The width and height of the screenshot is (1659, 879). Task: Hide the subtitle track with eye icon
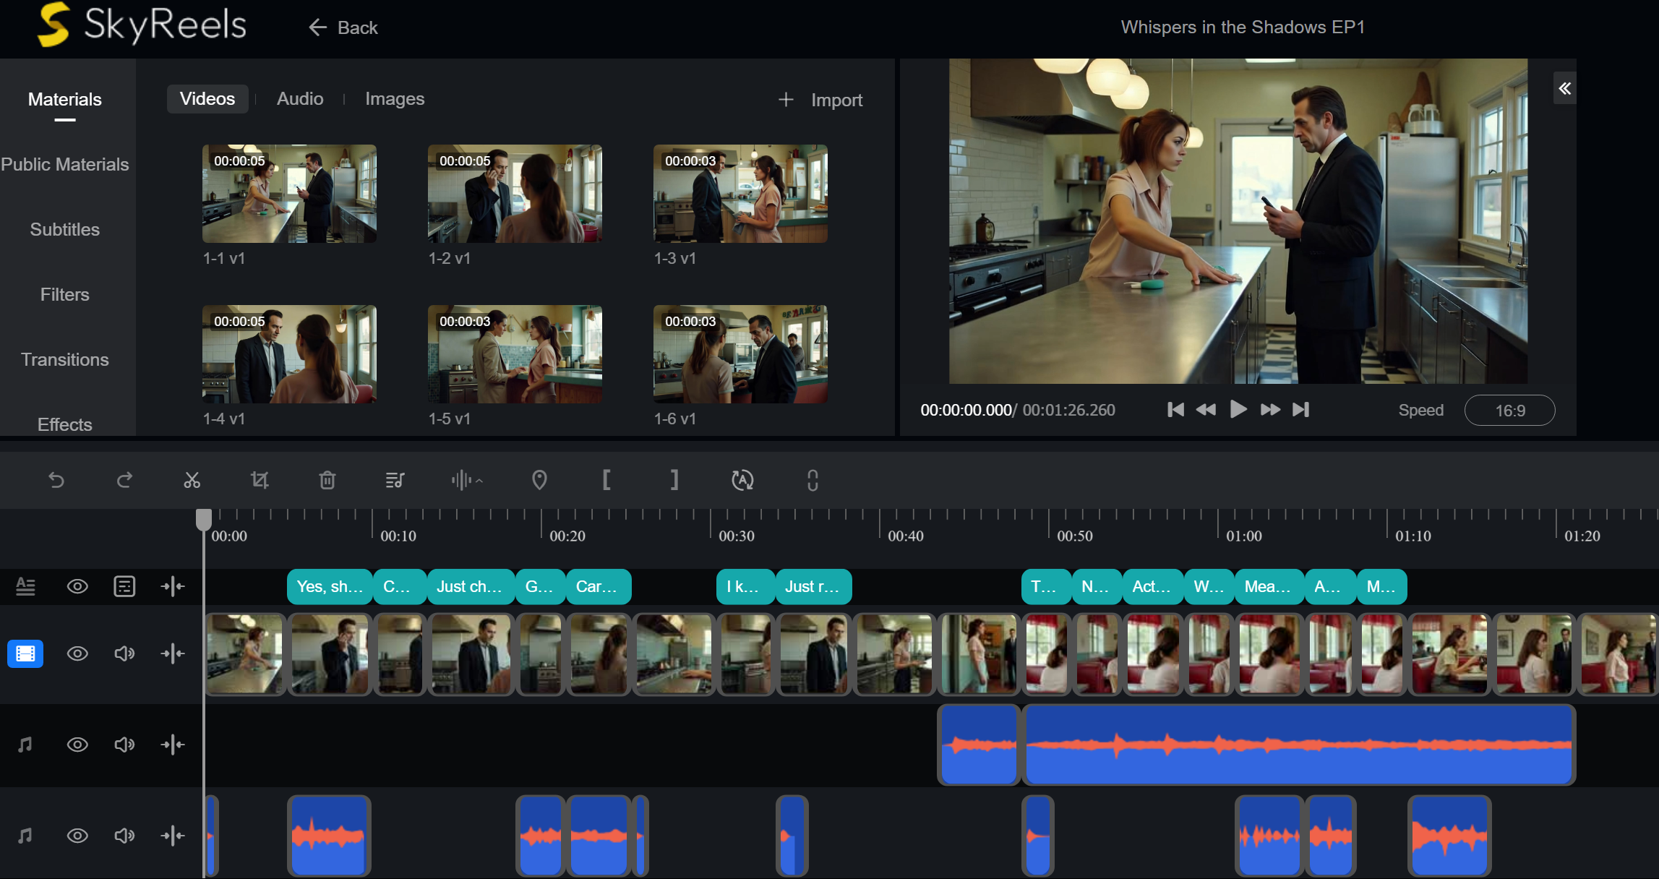tap(77, 586)
